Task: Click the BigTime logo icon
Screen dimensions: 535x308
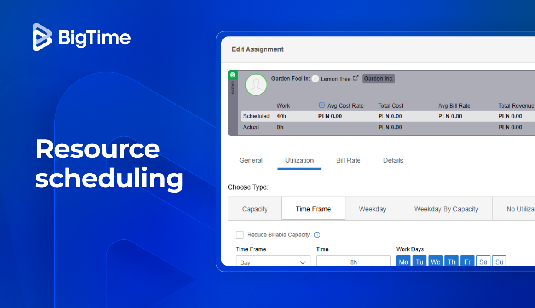Action: coord(43,37)
